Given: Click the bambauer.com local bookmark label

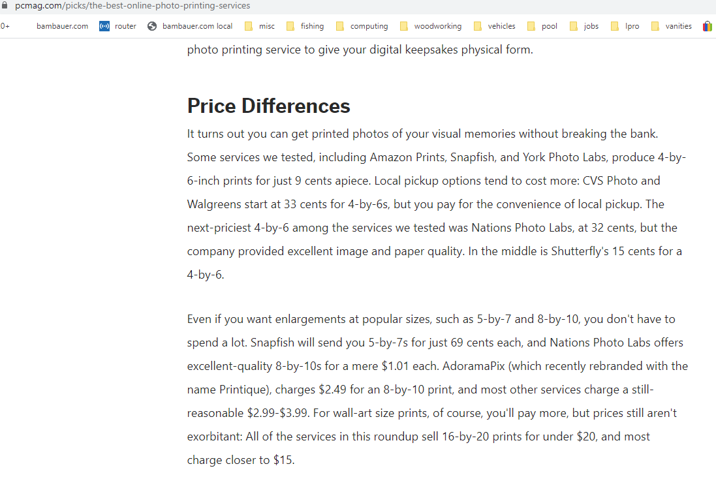Looking at the screenshot, I should (197, 26).
